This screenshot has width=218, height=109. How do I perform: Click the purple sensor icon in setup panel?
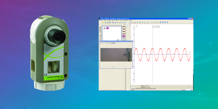tap(107, 28)
